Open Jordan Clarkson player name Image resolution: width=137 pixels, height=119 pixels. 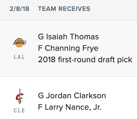click(x=76, y=96)
